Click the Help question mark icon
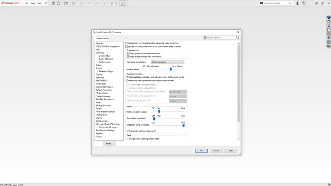 [x=304, y=3]
